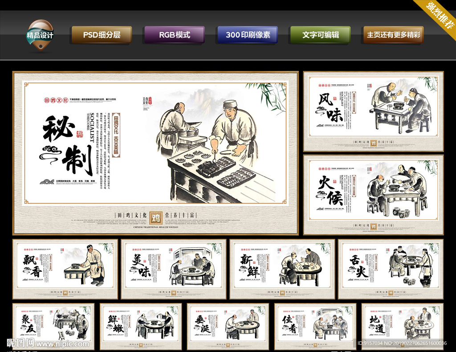Open the 新鲜 poster thumbnail

(x=282, y=269)
